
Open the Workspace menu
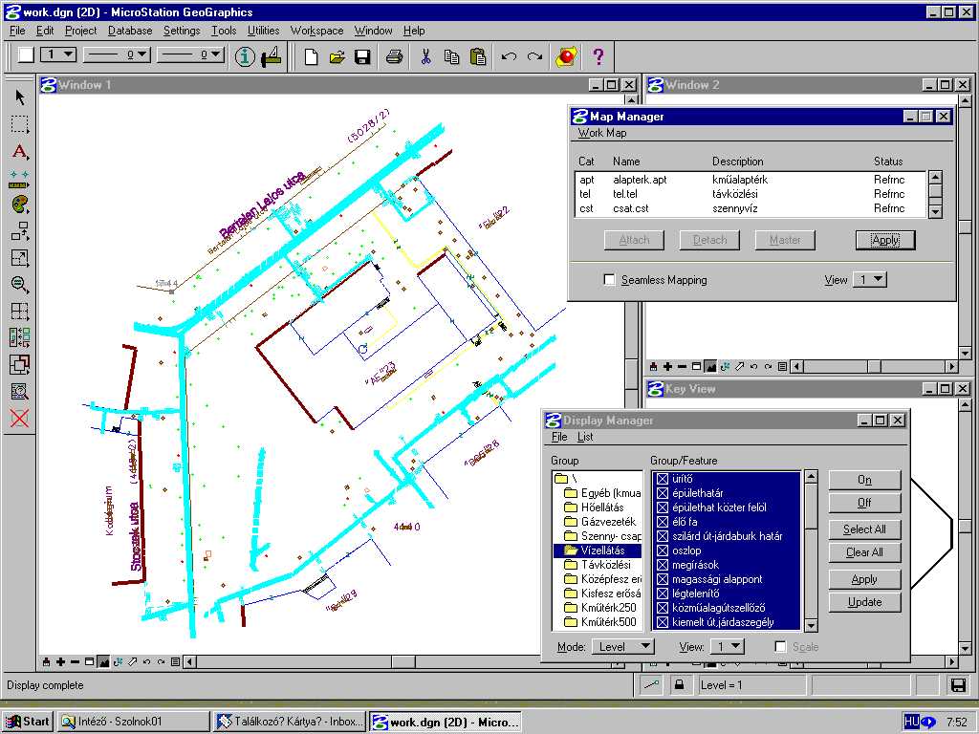[316, 31]
